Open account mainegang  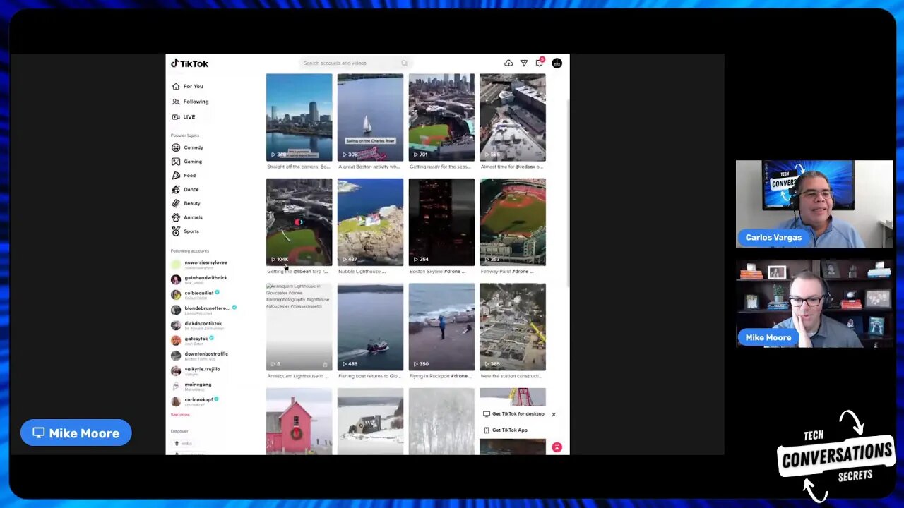pyautogui.click(x=191, y=386)
